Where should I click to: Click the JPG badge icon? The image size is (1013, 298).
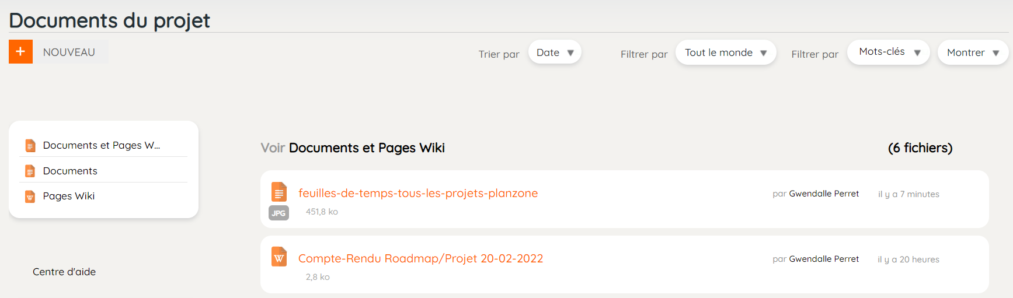tap(279, 213)
